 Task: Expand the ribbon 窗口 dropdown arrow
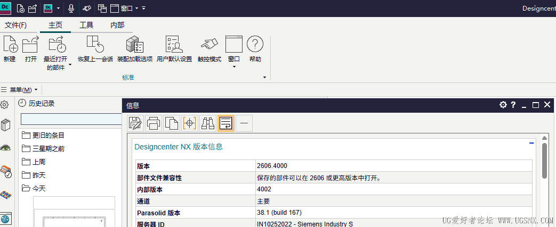click(x=234, y=66)
